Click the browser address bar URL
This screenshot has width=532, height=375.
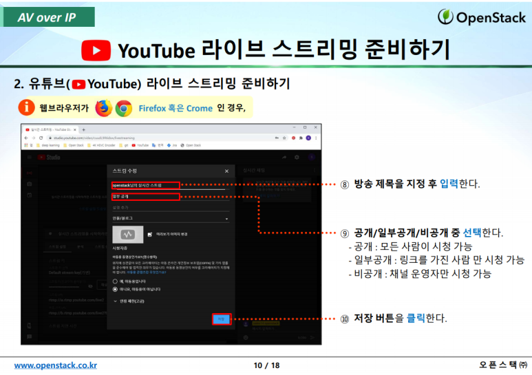[94, 138]
